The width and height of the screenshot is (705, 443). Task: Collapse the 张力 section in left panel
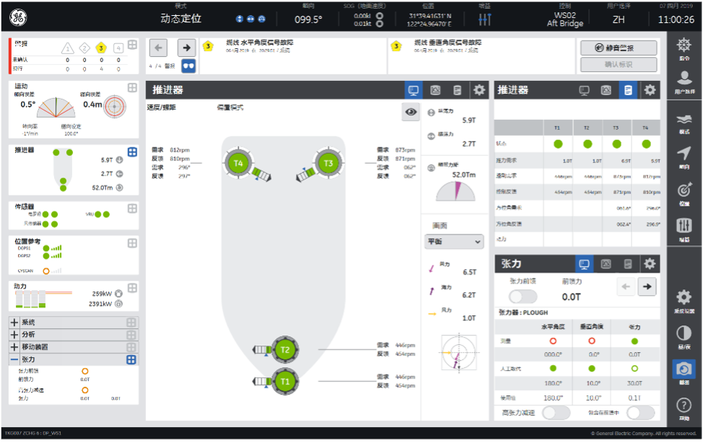15,359
